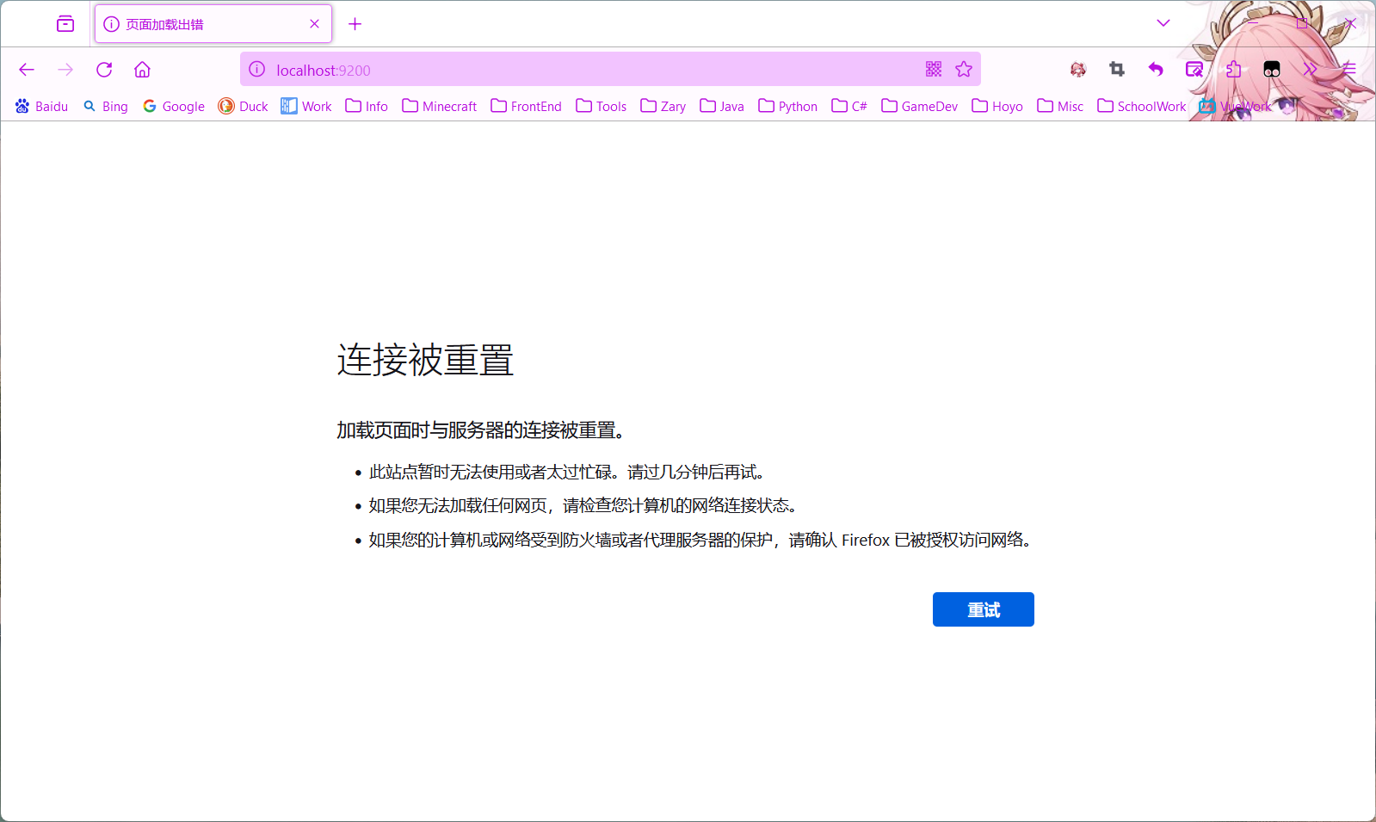Open the extensions puzzle-piece menu
This screenshot has height=822, width=1376.
tap(1233, 69)
